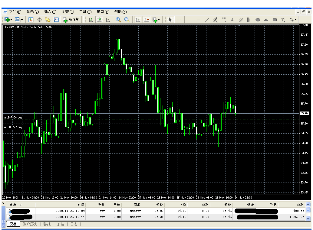This screenshot has width=313, height=230.
Task: Switch to the 邮箱 tab
Action: pos(60,224)
